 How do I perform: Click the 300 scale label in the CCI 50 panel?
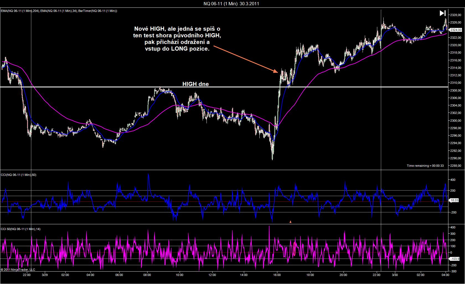[x=453, y=234]
